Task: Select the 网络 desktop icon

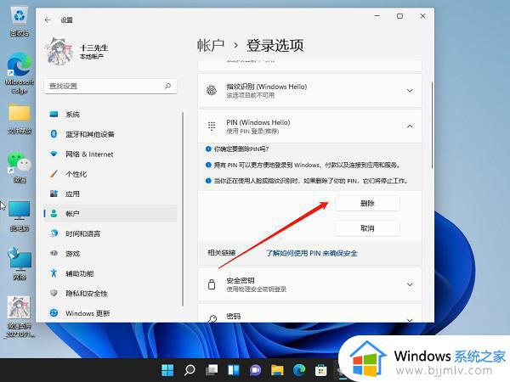Action: 20,264
